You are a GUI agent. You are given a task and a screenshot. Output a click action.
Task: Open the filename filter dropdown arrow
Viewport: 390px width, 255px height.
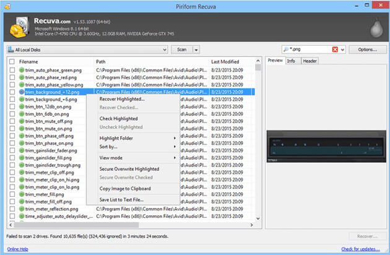pos(343,50)
